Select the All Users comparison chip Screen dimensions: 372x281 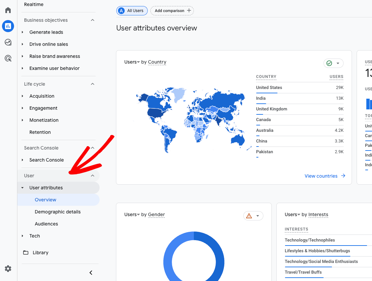coord(132,10)
